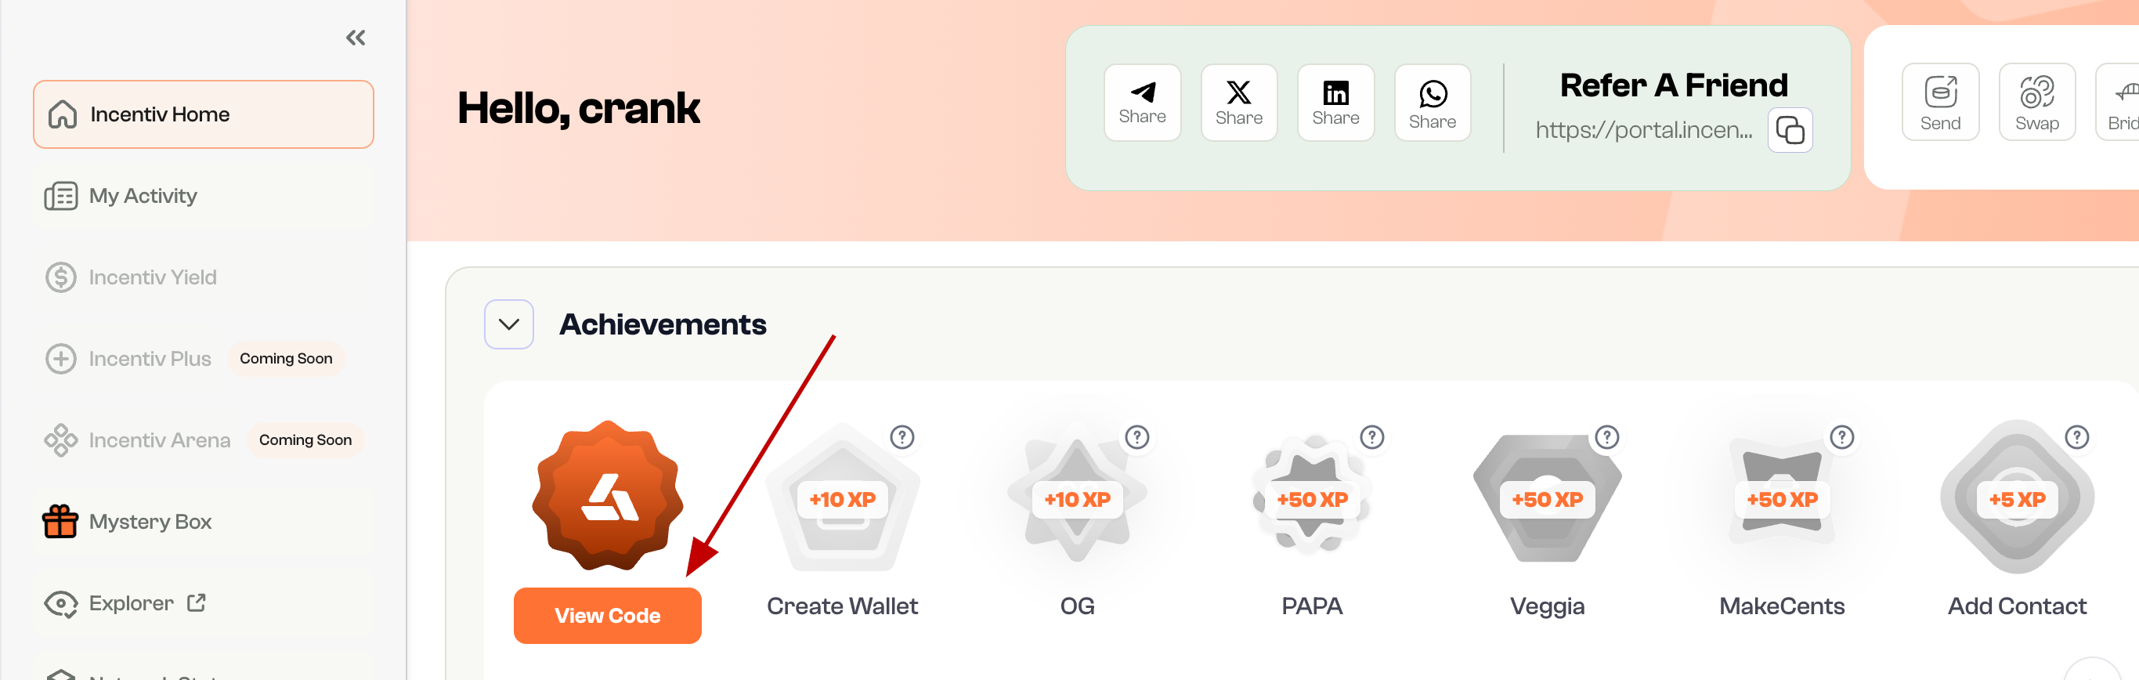Open the Swap action
Screen dimensions: 2139x680
[x=2036, y=102]
